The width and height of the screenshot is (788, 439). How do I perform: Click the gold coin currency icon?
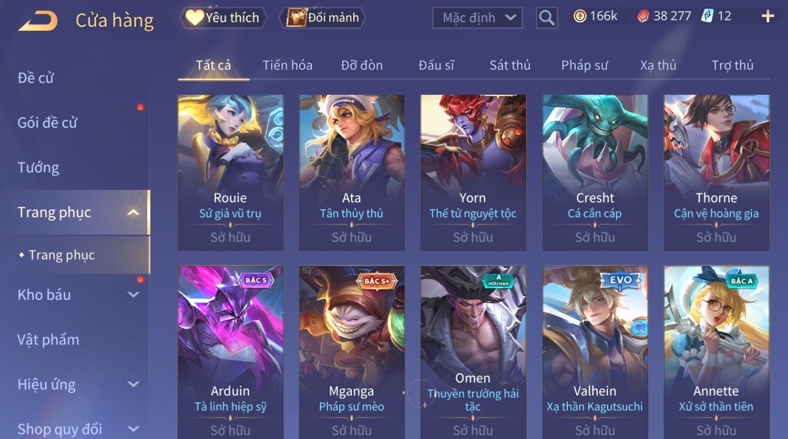(580, 16)
